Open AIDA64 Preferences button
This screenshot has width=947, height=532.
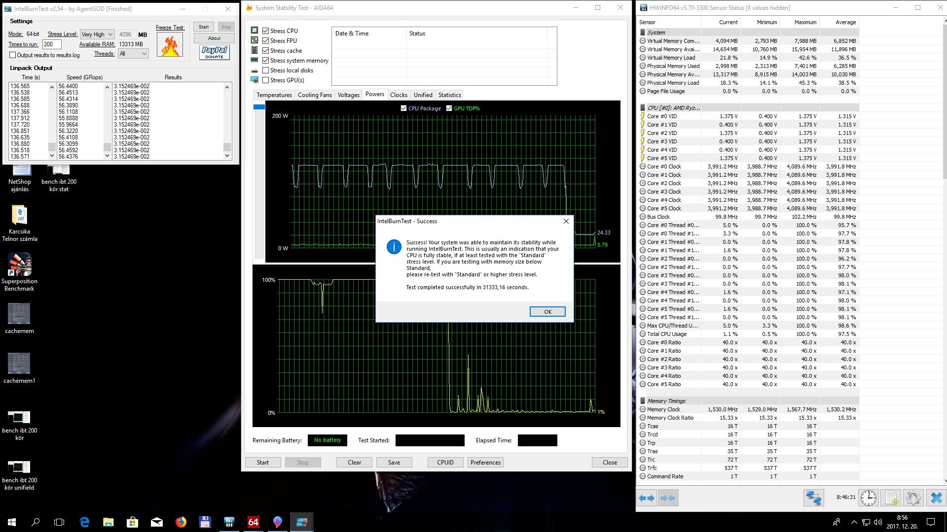(485, 463)
